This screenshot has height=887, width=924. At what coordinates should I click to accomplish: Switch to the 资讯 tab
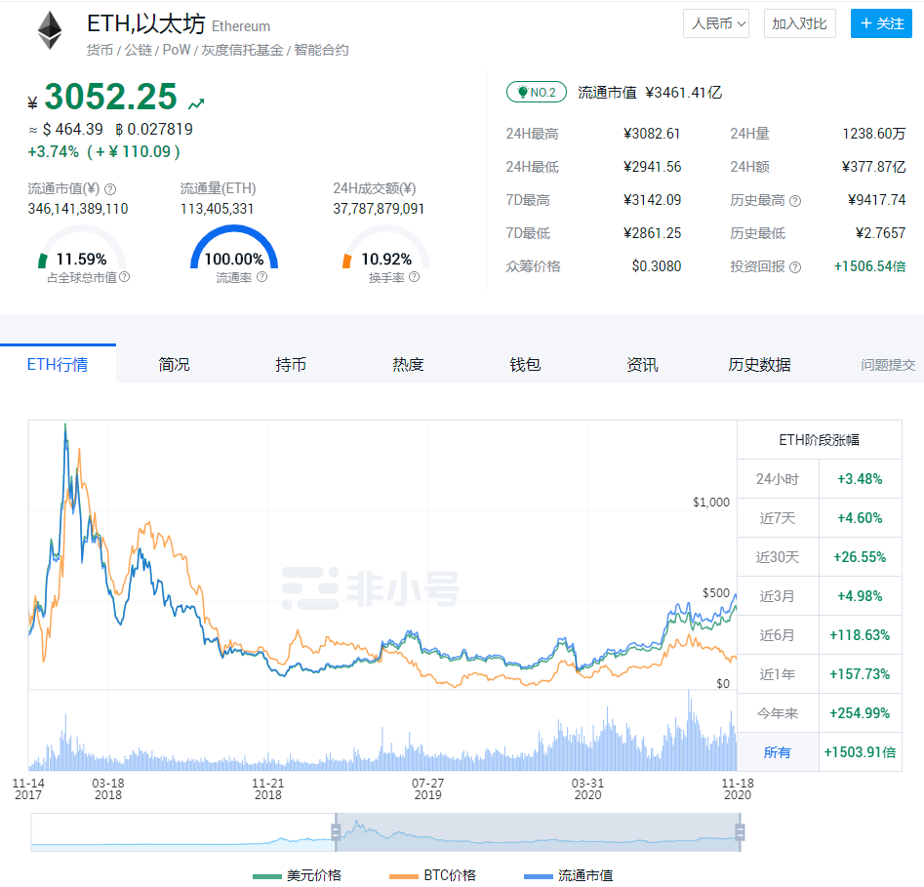pyautogui.click(x=642, y=364)
